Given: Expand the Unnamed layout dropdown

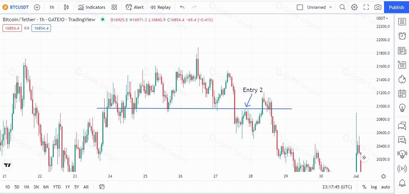Looking at the screenshot, I should click(x=331, y=7).
